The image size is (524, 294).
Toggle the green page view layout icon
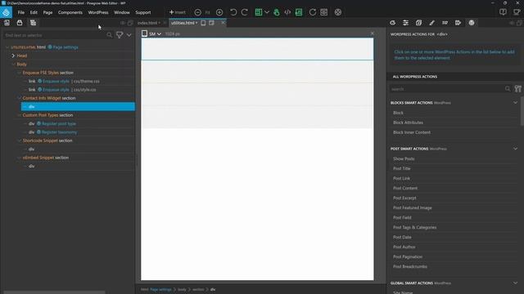pyautogui.click(x=259, y=12)
